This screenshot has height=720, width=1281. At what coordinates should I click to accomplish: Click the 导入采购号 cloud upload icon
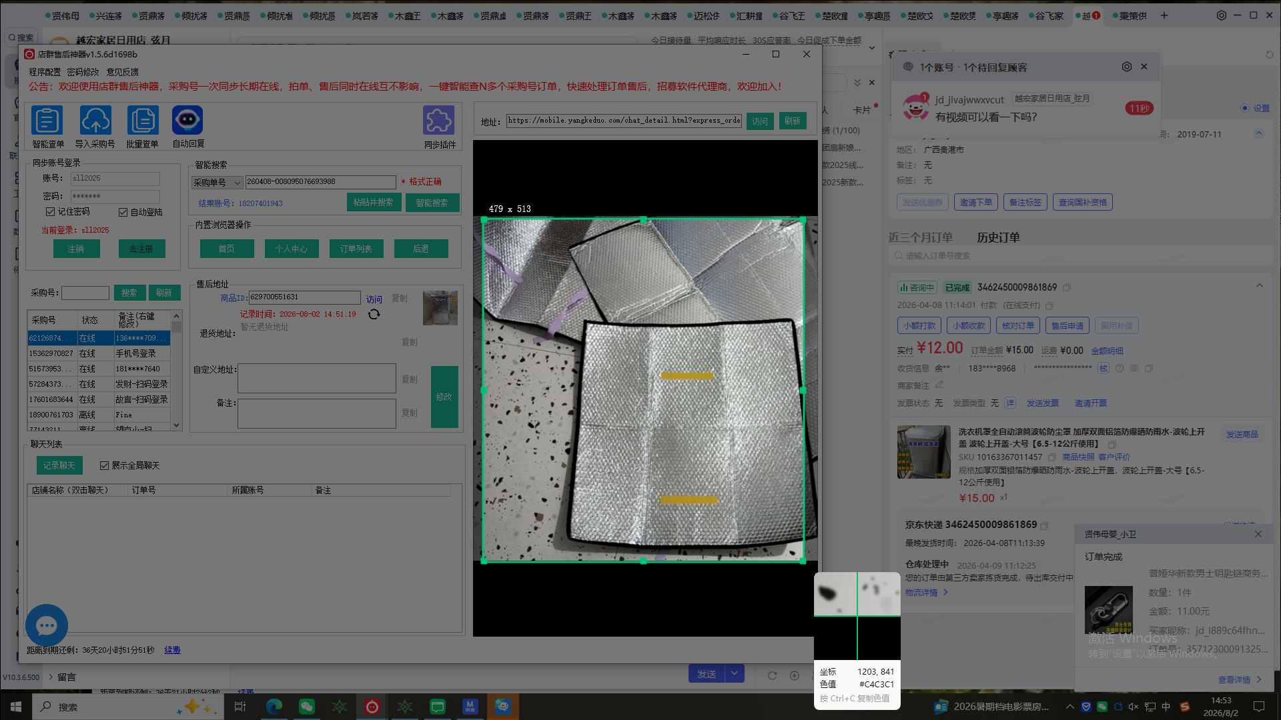click(95, 121)
